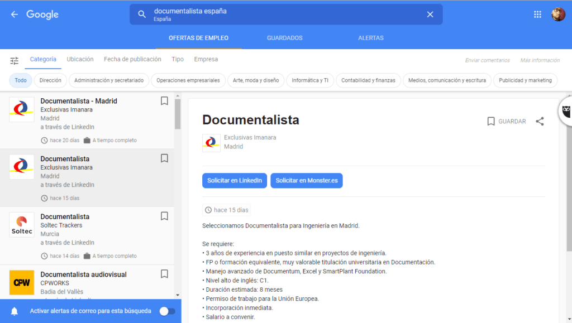Viewport: 572px width, 323px height.
Task: Filter by Informática y TI chip
Action: click(x=310, y=80)
